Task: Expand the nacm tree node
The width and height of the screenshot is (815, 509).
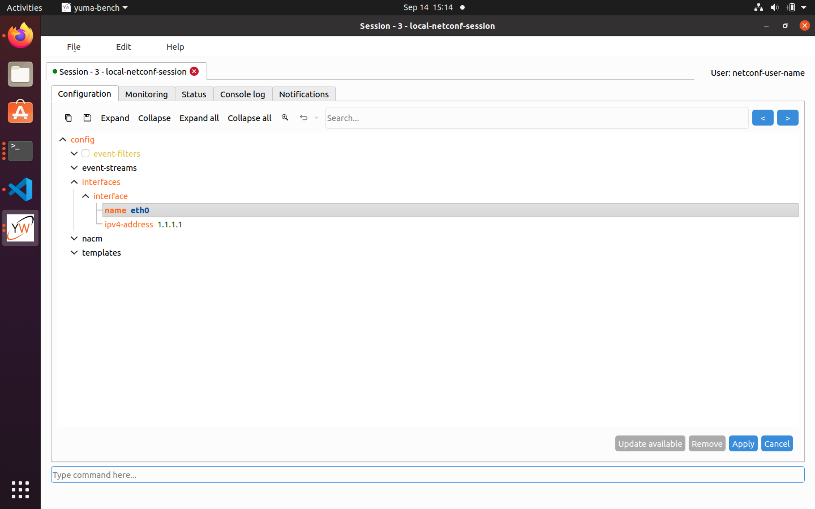Action: coord(74,238)
